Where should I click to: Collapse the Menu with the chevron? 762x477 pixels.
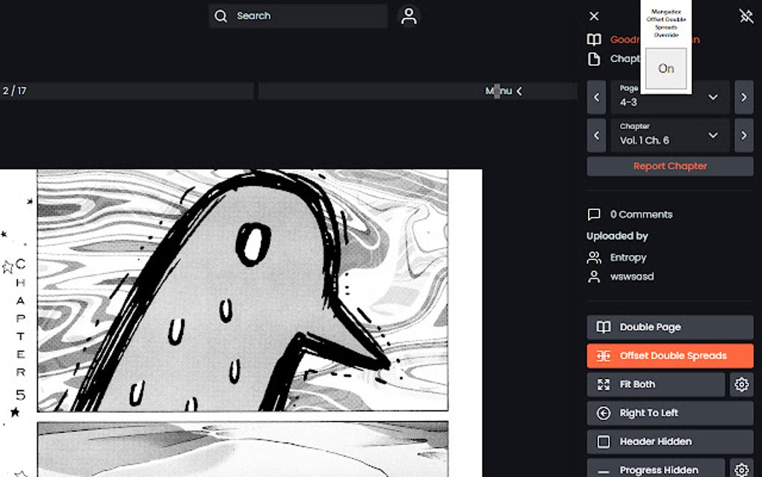(x=518, y=90)
